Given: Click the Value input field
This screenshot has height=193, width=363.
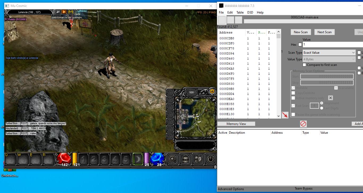Looking at the screenshot, I should [332, 45].
